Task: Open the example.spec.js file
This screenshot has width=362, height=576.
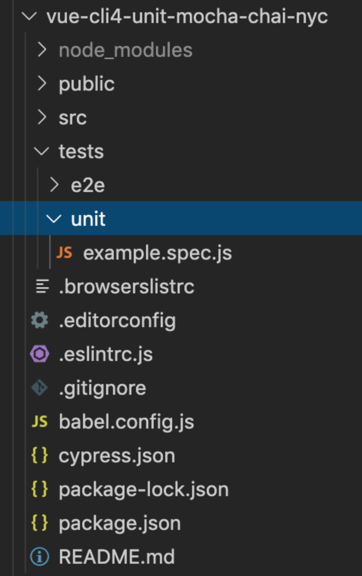Action: [157, 253]
